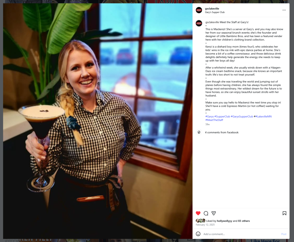The width and height of the screenshot is (294, 242).
Task: Open the gsclakeville header profile avatar
Action: 199,10
